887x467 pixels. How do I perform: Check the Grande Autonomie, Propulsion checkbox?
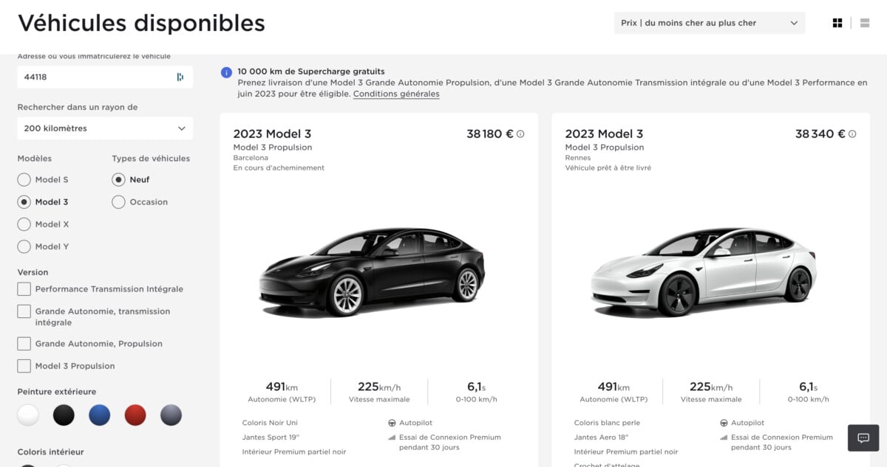[x=23, y=343]
